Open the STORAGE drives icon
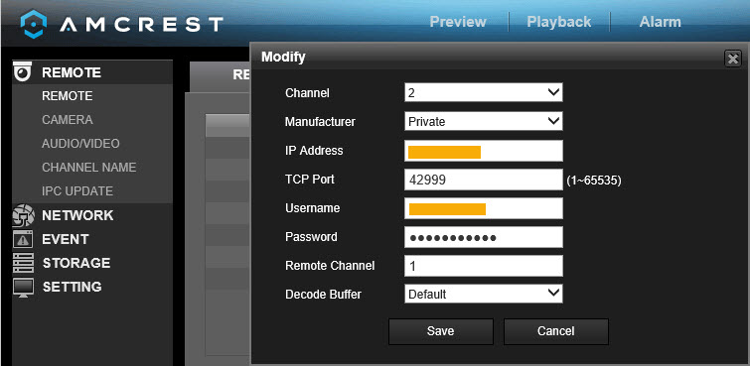Screen dimensions: 750x366 23,263
